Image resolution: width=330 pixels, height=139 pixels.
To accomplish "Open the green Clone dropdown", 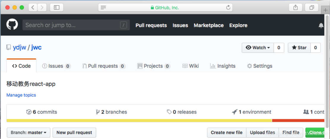I will [315, 132].
